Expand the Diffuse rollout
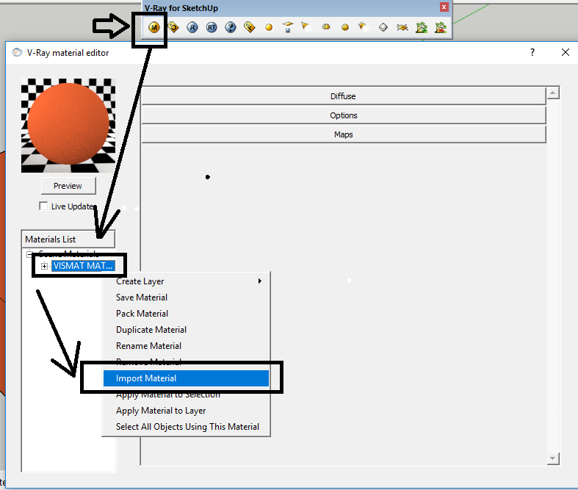Viewport: 578px width, 490px height. (x=343, y=96)
